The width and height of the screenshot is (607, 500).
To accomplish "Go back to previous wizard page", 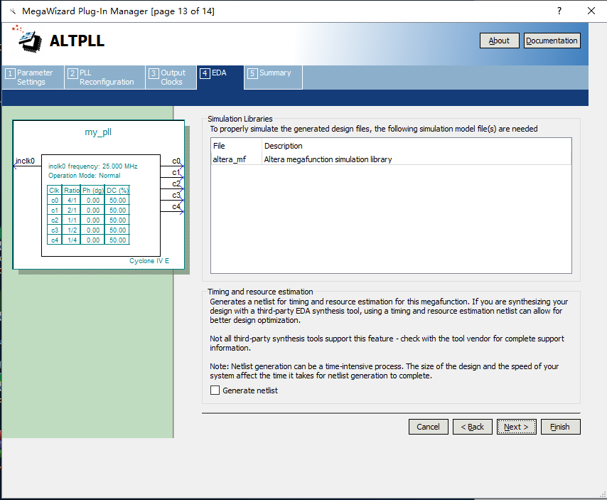I will (x=471, y=427).
